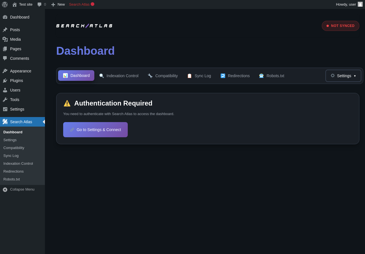Open Sync Log in sidebar submenu
Viewport: 365px width, 254px height.
pos(11,156)
